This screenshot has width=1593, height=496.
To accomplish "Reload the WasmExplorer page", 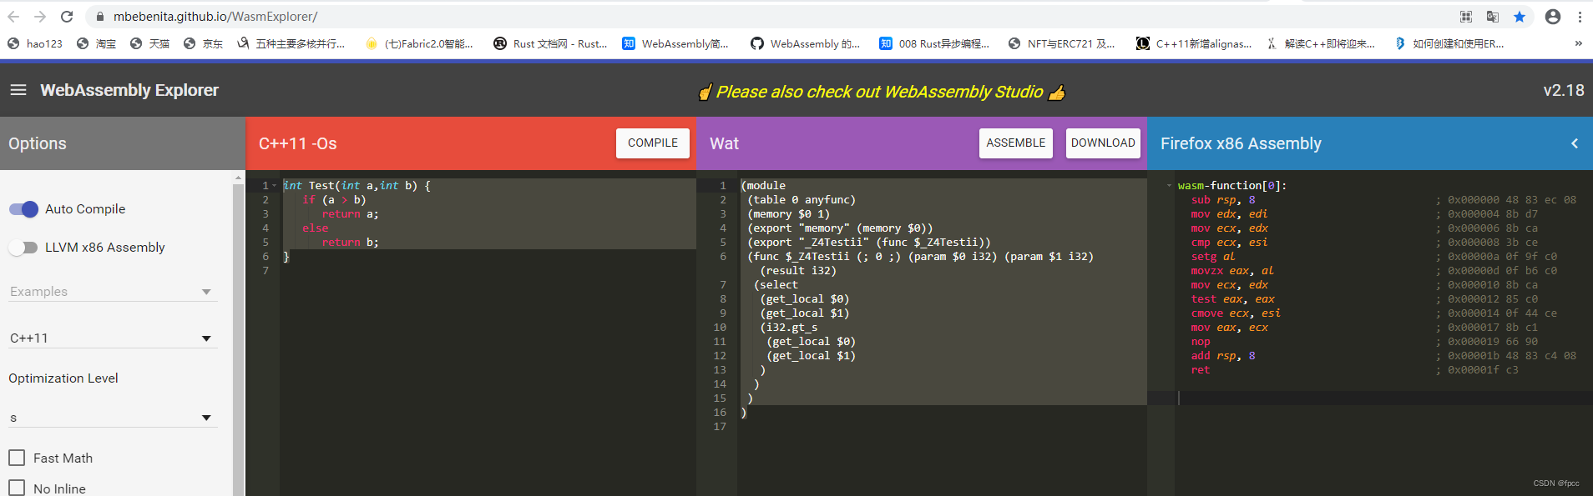I will 67,17.
